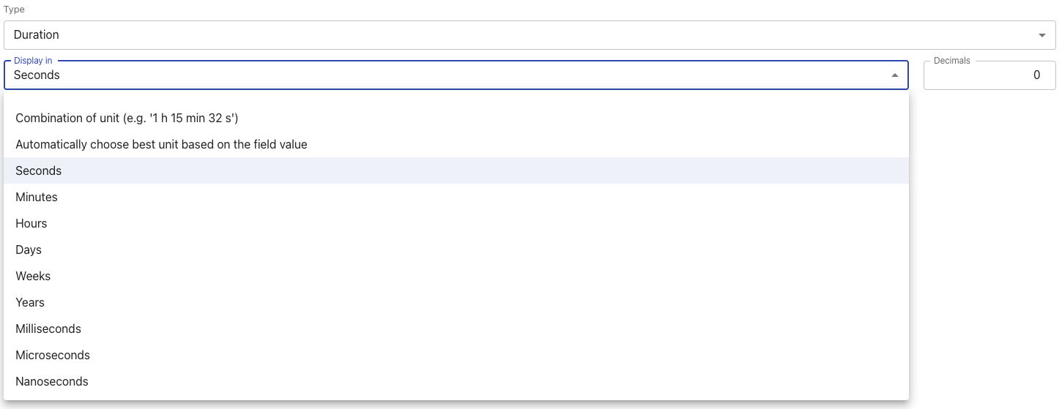Open the Type dropdown arrow

point(1041,35)
